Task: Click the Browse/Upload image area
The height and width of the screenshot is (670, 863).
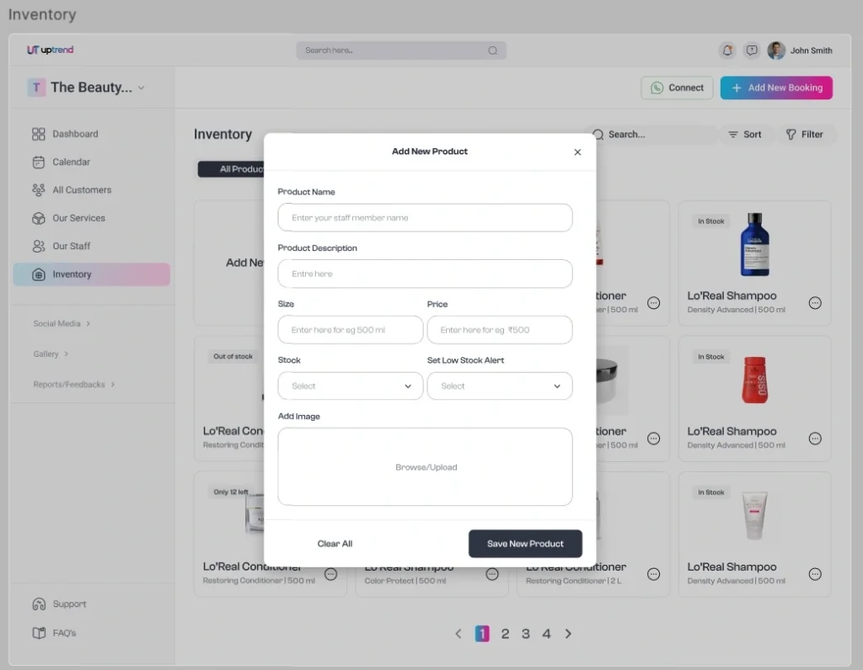Action: tap(425, 466)
